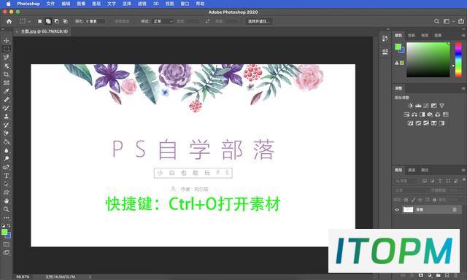Image resolution: width=467 pixels, height=280 pixels.
Task: Open the History panel icon
Action: tap(385, 39)
